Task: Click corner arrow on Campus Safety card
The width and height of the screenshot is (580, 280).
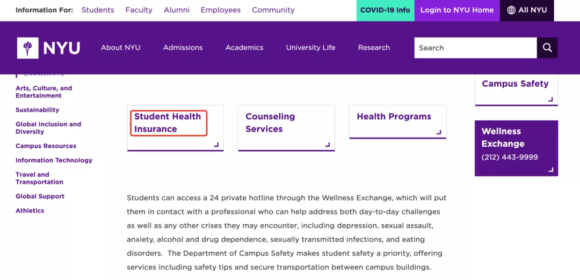Action: [550, 99]
